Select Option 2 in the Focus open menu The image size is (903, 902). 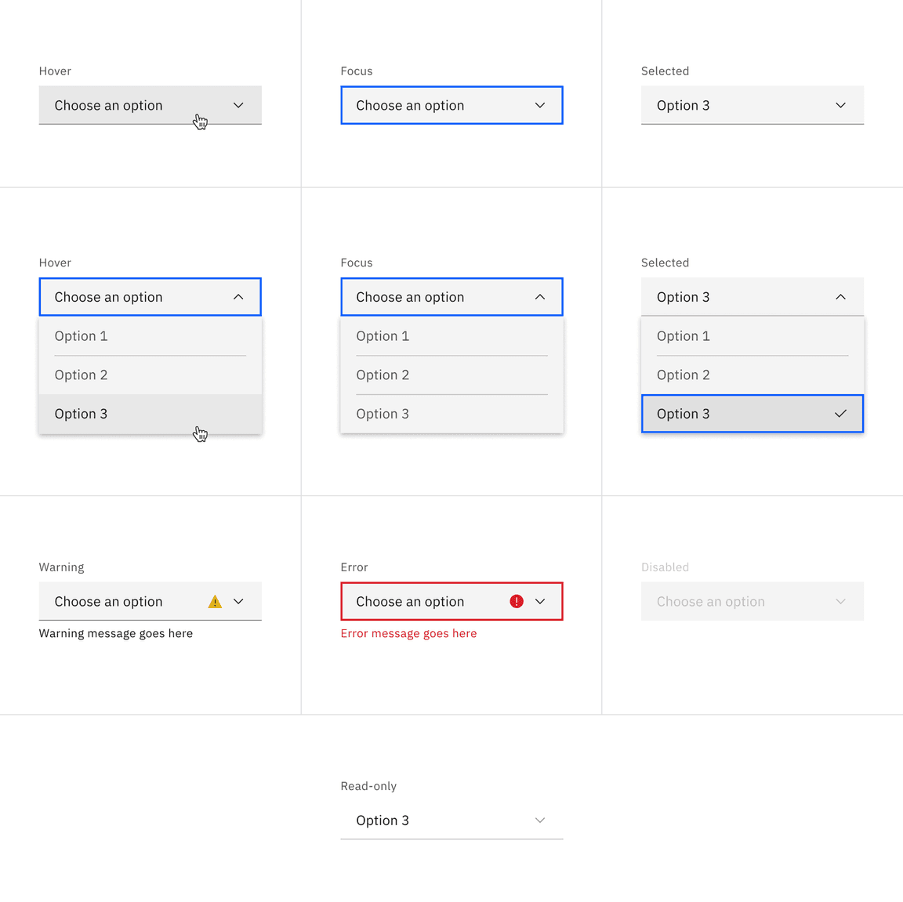coord(383,375)
